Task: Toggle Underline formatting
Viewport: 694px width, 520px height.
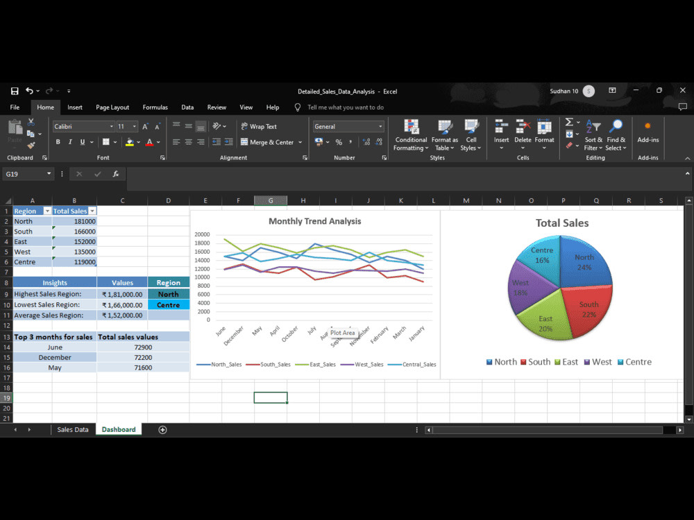Action: (83, 142)
